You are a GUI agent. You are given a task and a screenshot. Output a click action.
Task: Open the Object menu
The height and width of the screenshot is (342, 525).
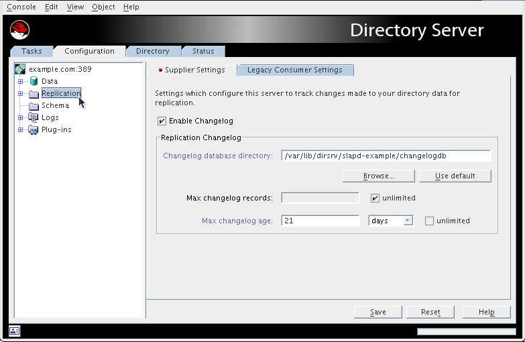click(103, 7)
